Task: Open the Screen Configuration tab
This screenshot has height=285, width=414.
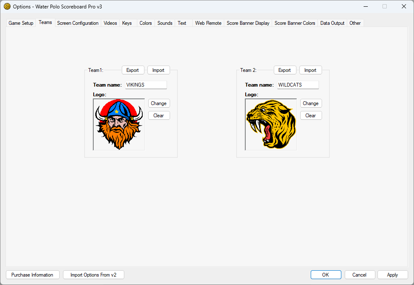Action: pyautogui.click(x=78, y=23)
